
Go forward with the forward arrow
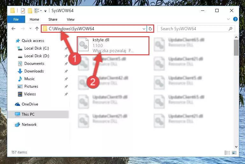coord(23,29)
